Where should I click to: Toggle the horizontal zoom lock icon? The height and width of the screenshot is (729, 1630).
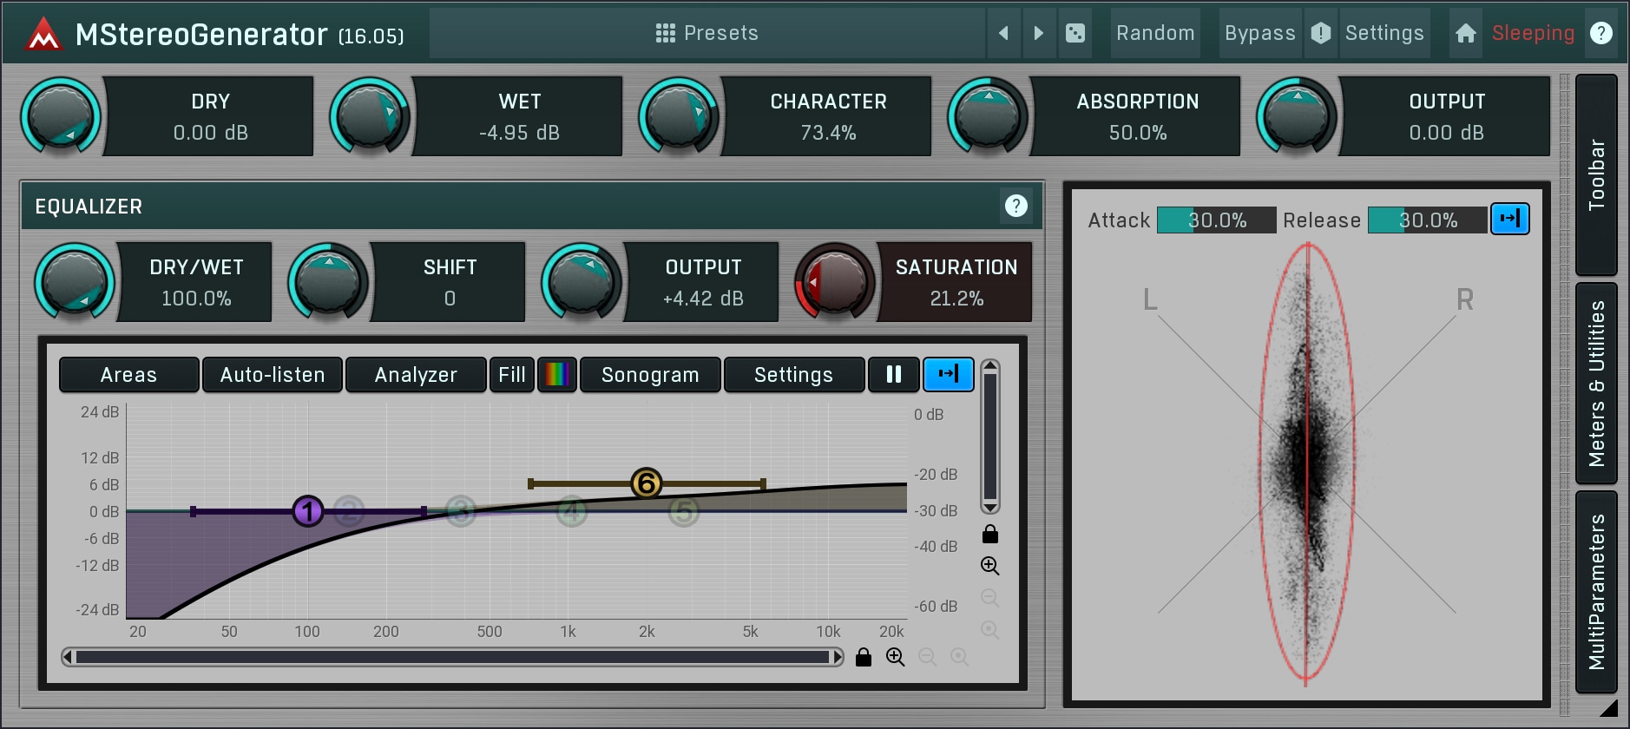(x=864, y=657)
